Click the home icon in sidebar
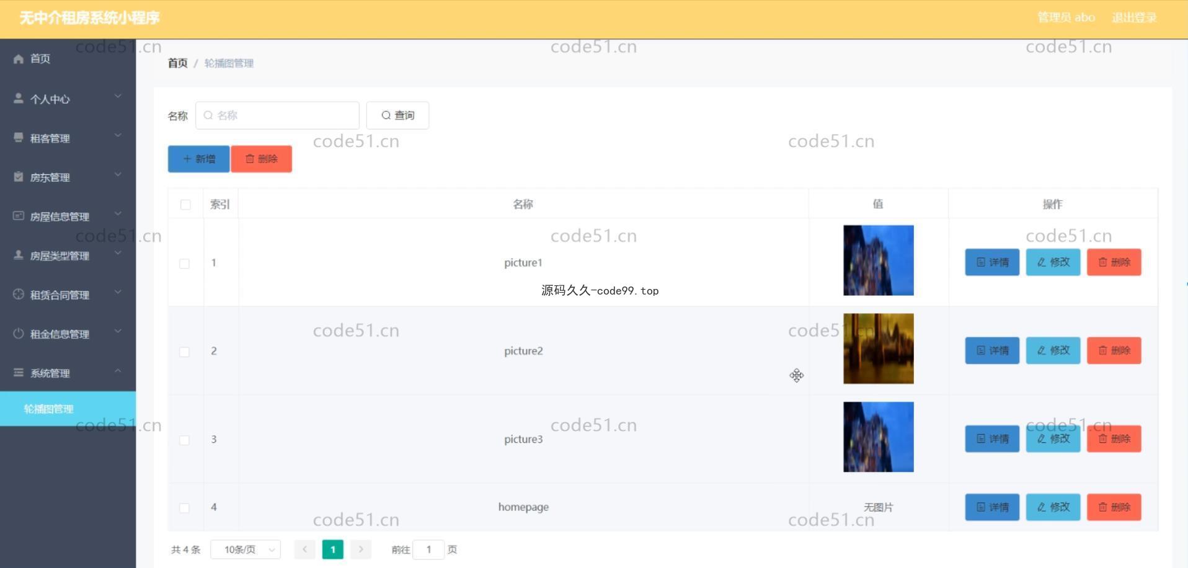This screenshot has height=568, width=1188. coord(19,59)
